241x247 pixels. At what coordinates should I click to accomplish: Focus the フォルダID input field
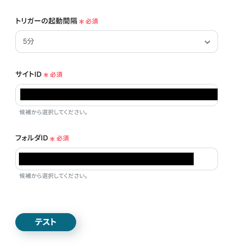(x=117, y=159)
